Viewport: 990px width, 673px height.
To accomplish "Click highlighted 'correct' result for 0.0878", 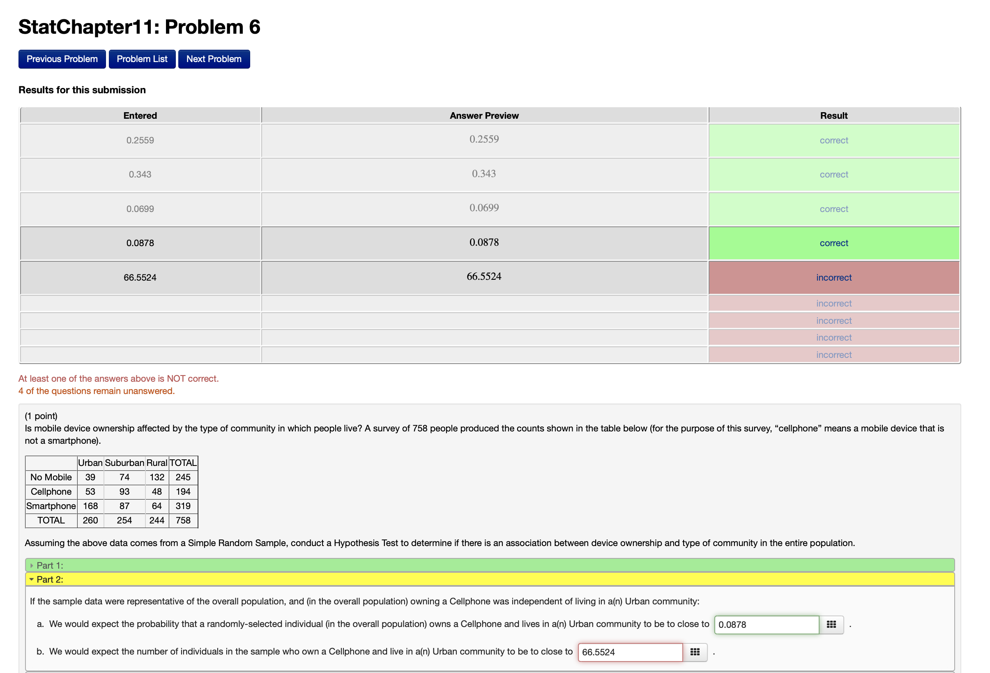I will pos(833,243).
